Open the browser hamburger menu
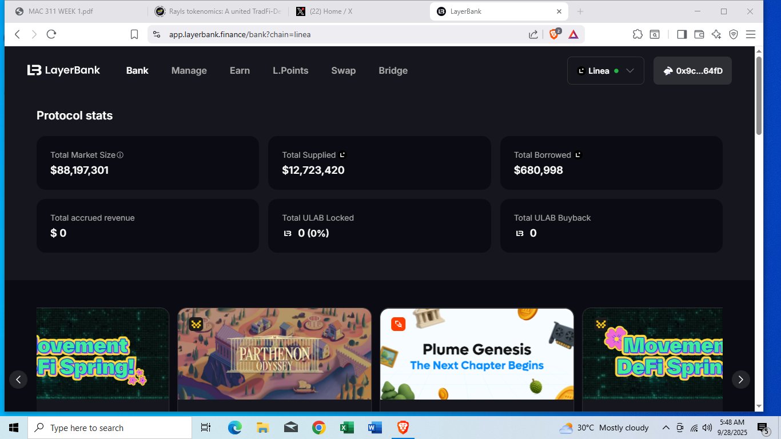 coord(751,34)
